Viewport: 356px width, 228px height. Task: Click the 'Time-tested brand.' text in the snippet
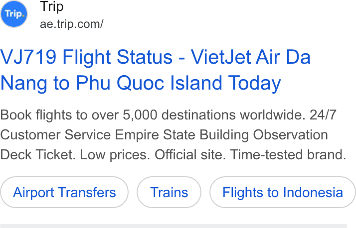pos(288,154)
